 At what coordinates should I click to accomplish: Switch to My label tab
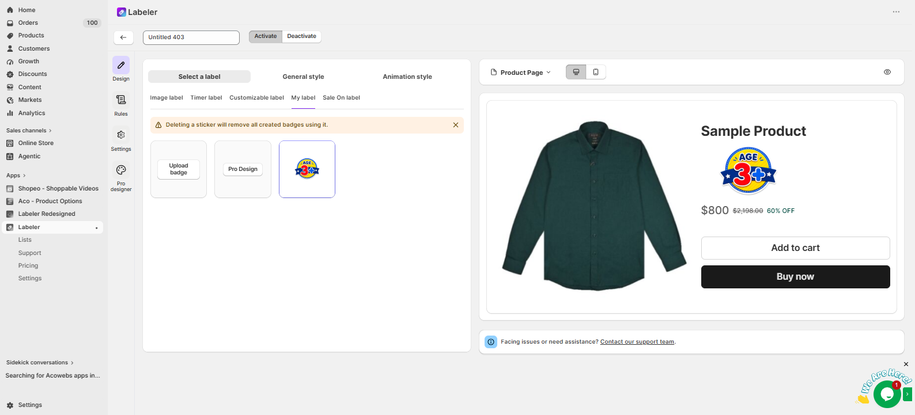(x=303, y=98)
